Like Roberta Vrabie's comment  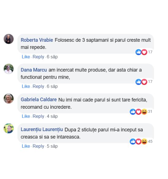(x=26, y=57)
